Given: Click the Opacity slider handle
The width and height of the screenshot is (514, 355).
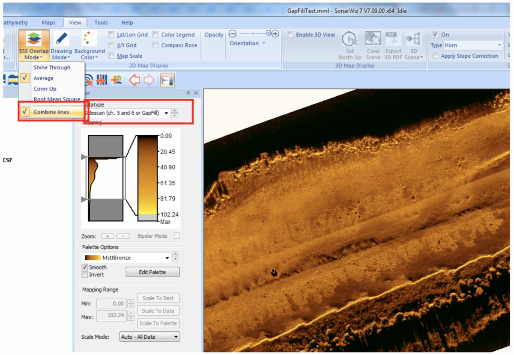Looking at the screenshot, I should tap(269, 33).
